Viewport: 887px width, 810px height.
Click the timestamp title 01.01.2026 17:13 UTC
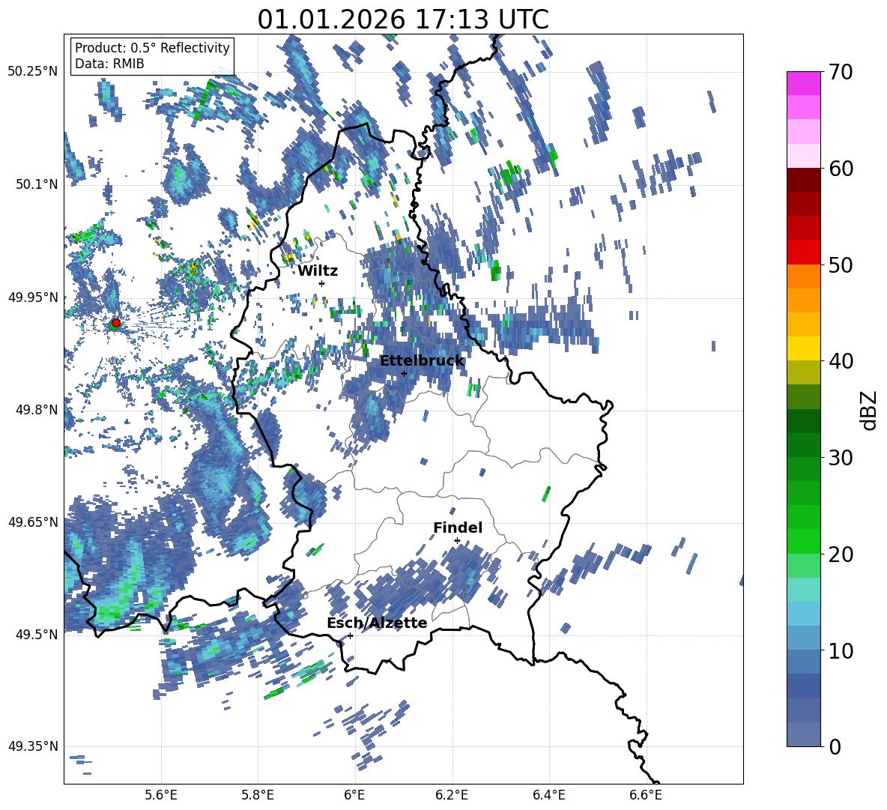pos(403,19)
